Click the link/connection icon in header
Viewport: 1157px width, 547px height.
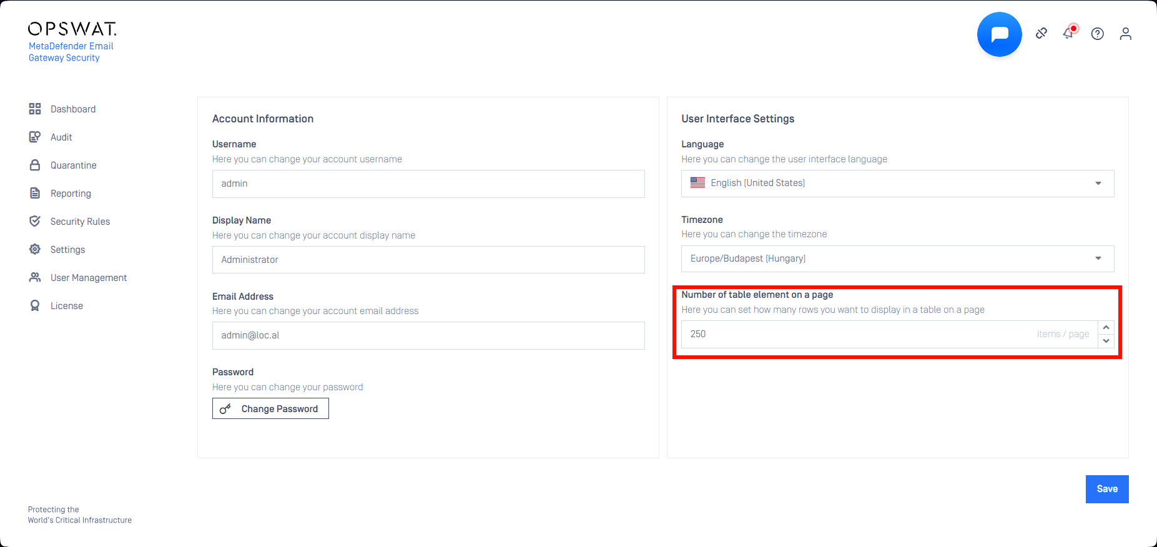(x=1041, y=34)
